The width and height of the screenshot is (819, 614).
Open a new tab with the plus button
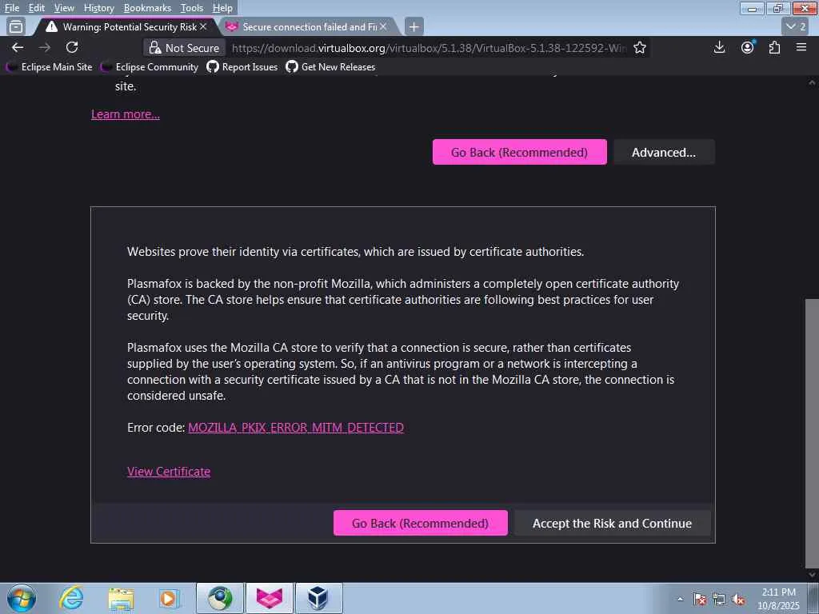pos(413,26)
